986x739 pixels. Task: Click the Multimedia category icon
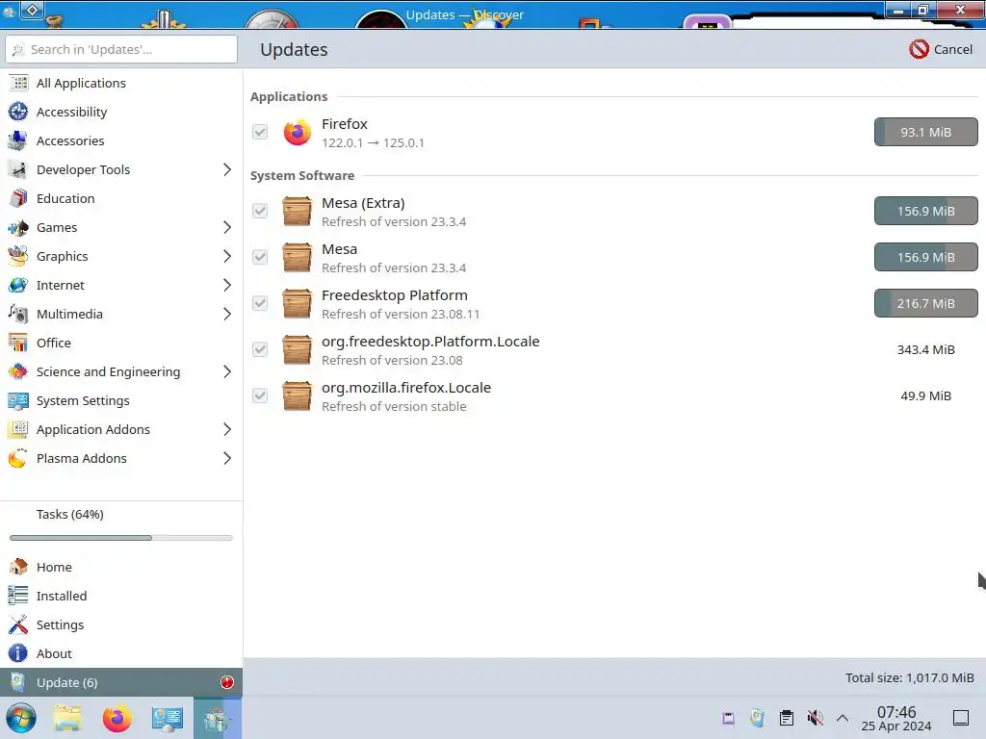click(x=18, y=314)
